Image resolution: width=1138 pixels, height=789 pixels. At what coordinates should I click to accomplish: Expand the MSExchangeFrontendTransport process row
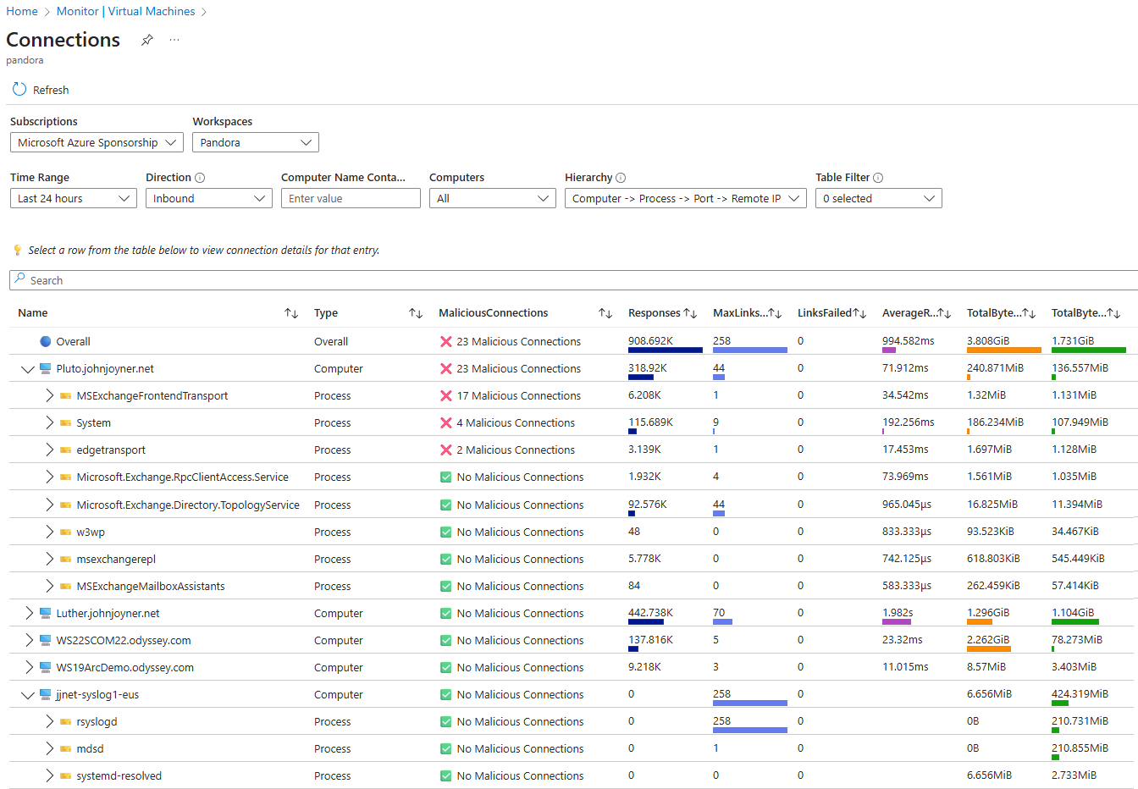click(49, 395)
